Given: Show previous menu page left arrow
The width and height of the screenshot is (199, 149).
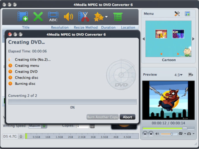Looking at the screenshot, I should [x=144, y=39].
